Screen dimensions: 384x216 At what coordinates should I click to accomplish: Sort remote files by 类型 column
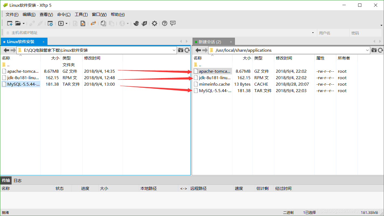click(263, 58)
